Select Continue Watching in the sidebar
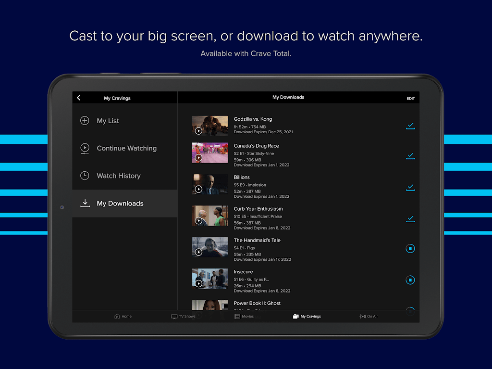The image size is (492, 369). (125, 148)
